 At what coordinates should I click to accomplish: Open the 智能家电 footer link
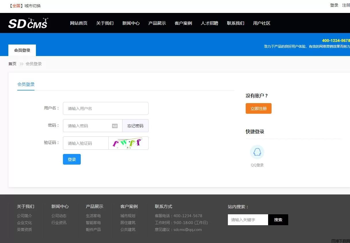coord(93,223)
